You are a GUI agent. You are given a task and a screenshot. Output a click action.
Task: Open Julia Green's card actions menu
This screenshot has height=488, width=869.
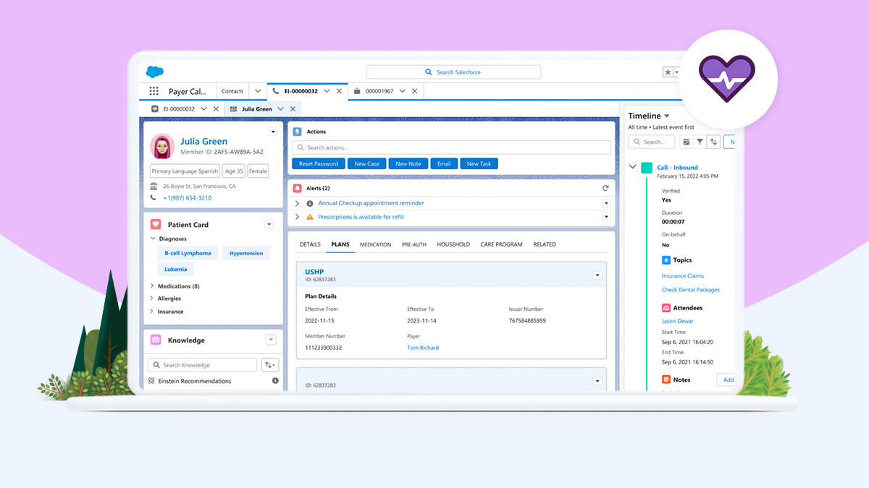[x=273, y=131]
